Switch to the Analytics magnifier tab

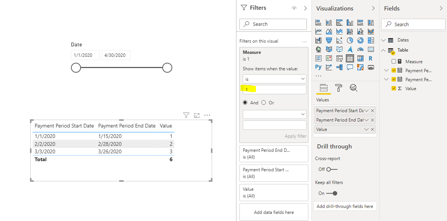353,88
